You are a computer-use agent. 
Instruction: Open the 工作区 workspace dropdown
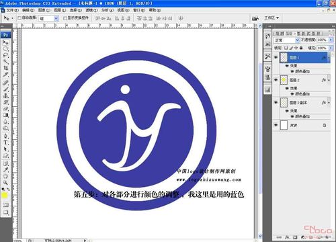click(271, 17)
